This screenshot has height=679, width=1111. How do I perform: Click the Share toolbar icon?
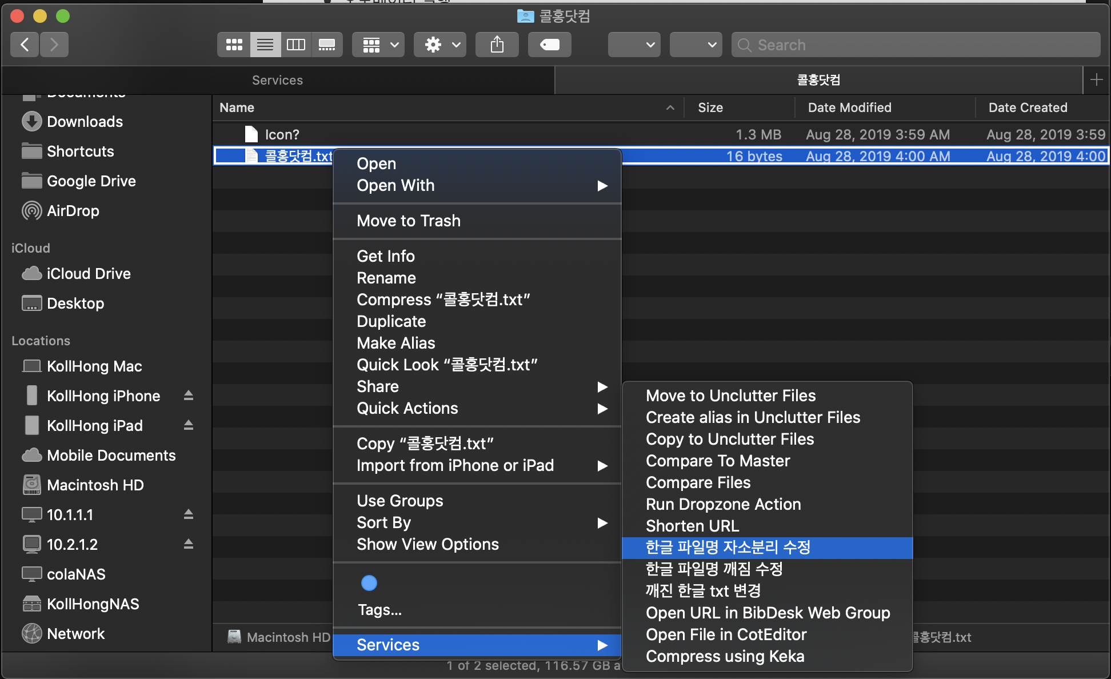(497, 45)
